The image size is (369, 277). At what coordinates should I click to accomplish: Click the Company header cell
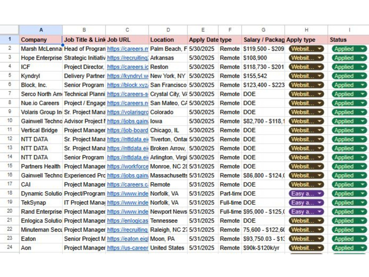tap(41, 40)
